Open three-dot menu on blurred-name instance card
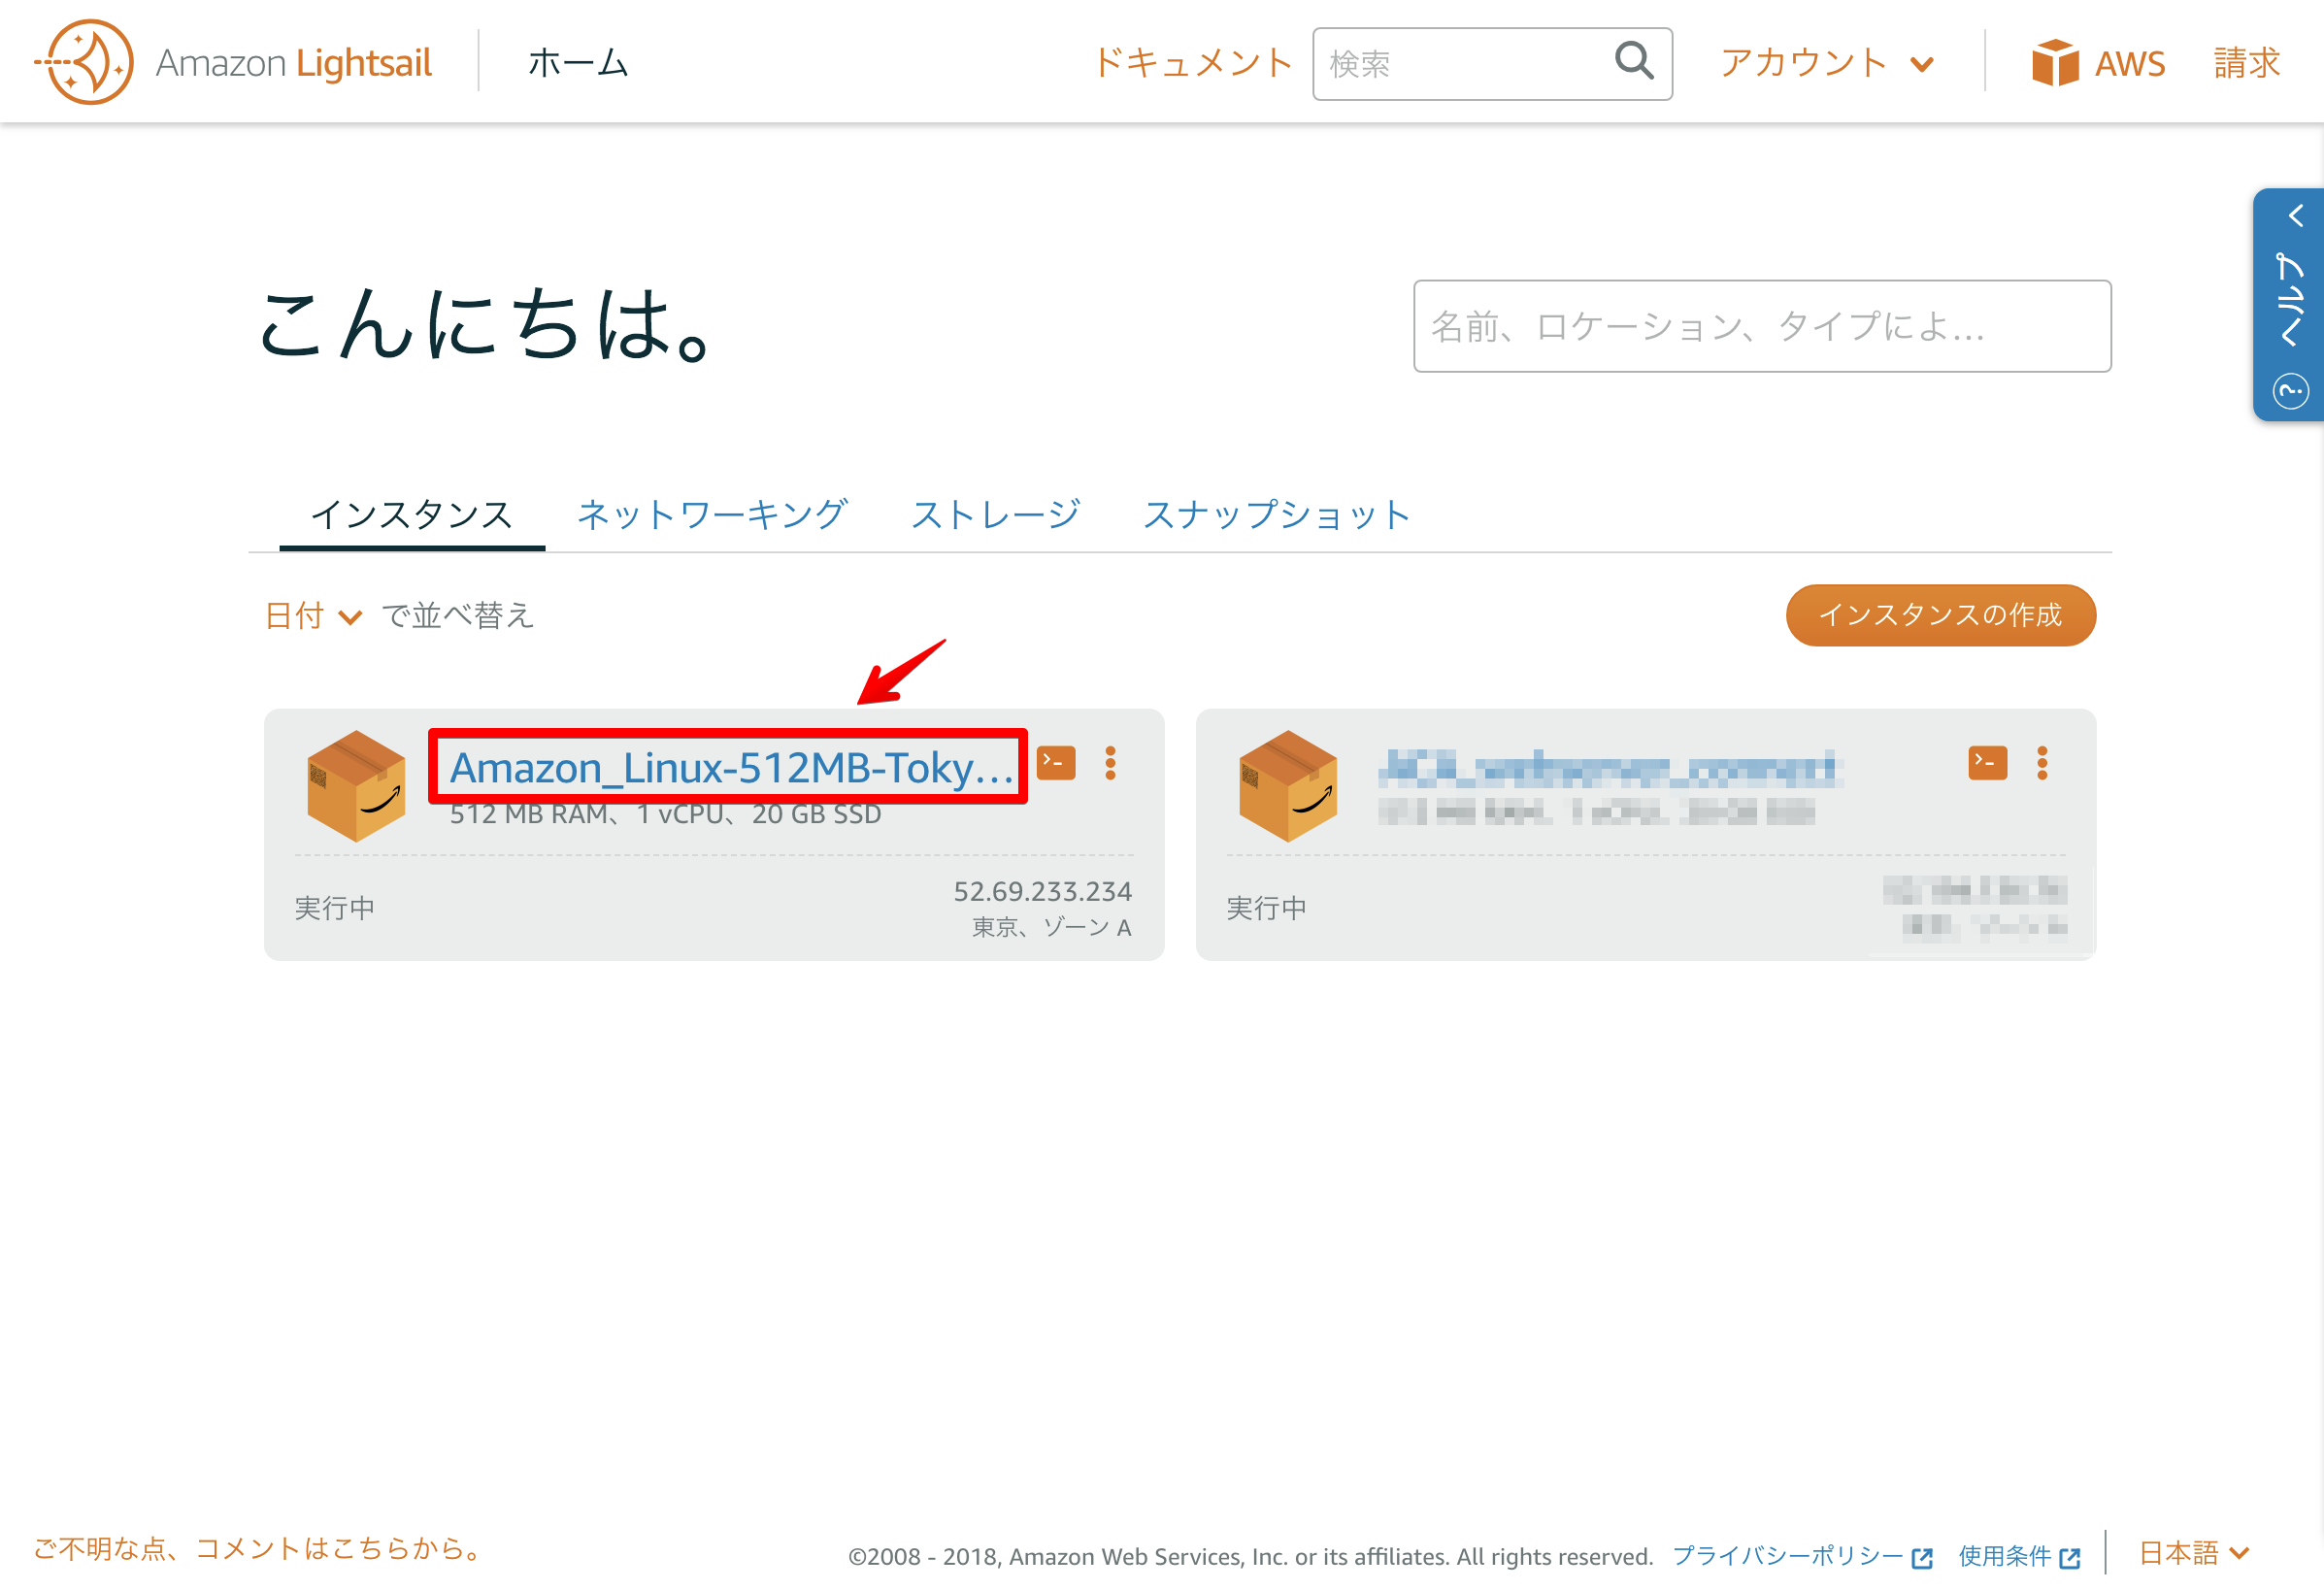The width and height of the screenshot is (2324, 1590). (x=2042, y=763)
